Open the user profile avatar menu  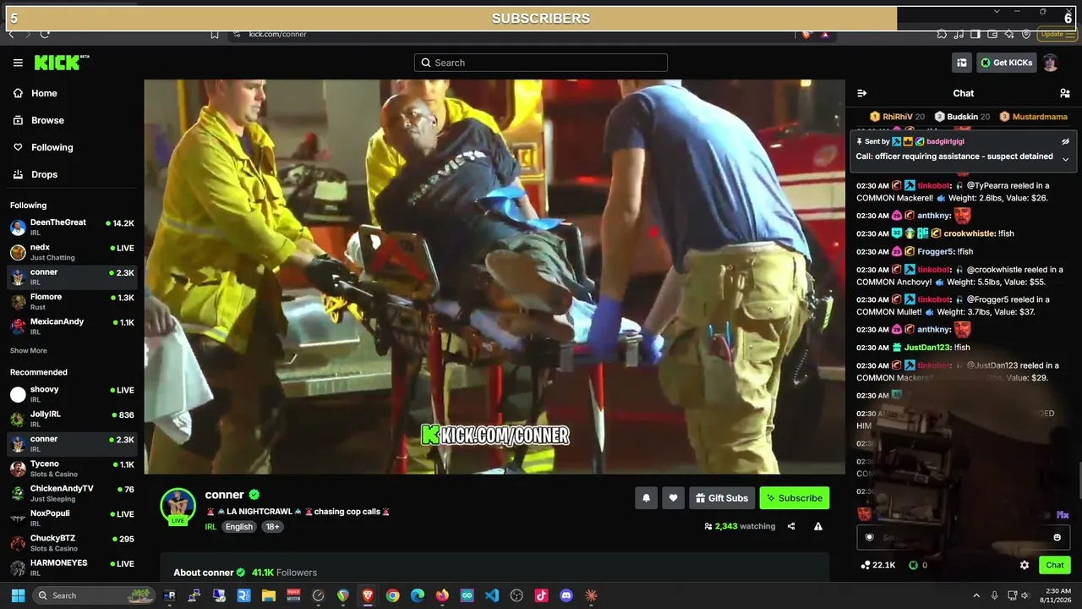(1051, 63)
